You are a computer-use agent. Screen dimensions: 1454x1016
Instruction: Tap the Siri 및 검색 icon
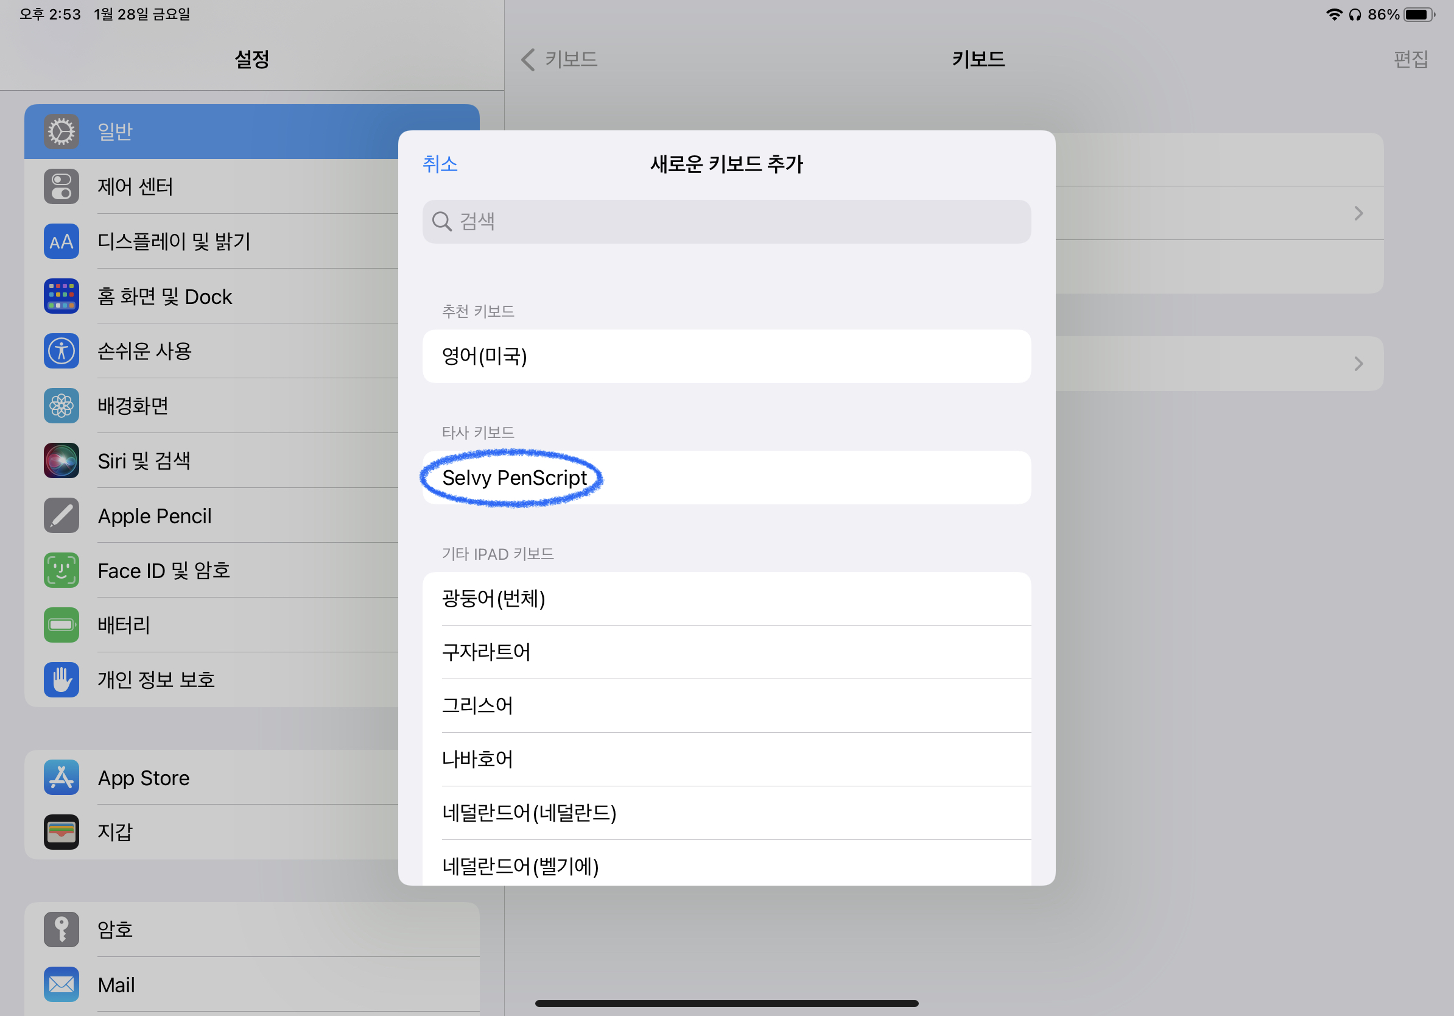pos(61,460)
